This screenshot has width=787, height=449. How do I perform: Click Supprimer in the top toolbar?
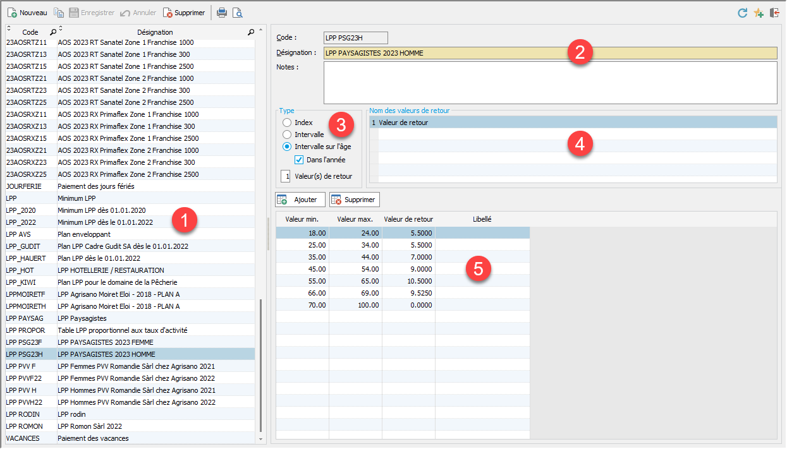coord(184,13)
